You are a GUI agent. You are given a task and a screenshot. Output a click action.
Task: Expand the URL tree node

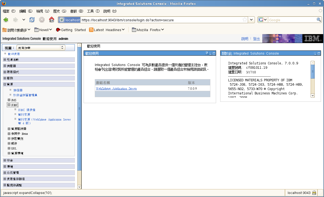[x=9, y=148]
